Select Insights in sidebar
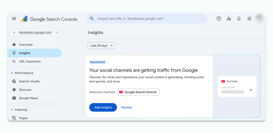 tap(35, 53)
